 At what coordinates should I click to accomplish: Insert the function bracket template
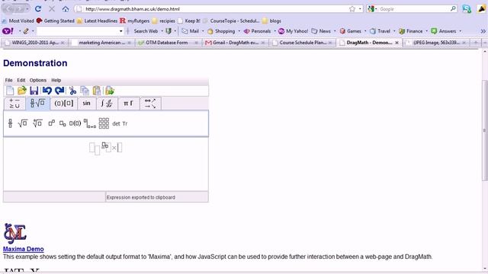click(x=75, y=123)
